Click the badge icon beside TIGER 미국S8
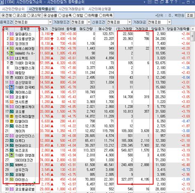Screen dimensions: 195x193 click(x=12, y=63)
